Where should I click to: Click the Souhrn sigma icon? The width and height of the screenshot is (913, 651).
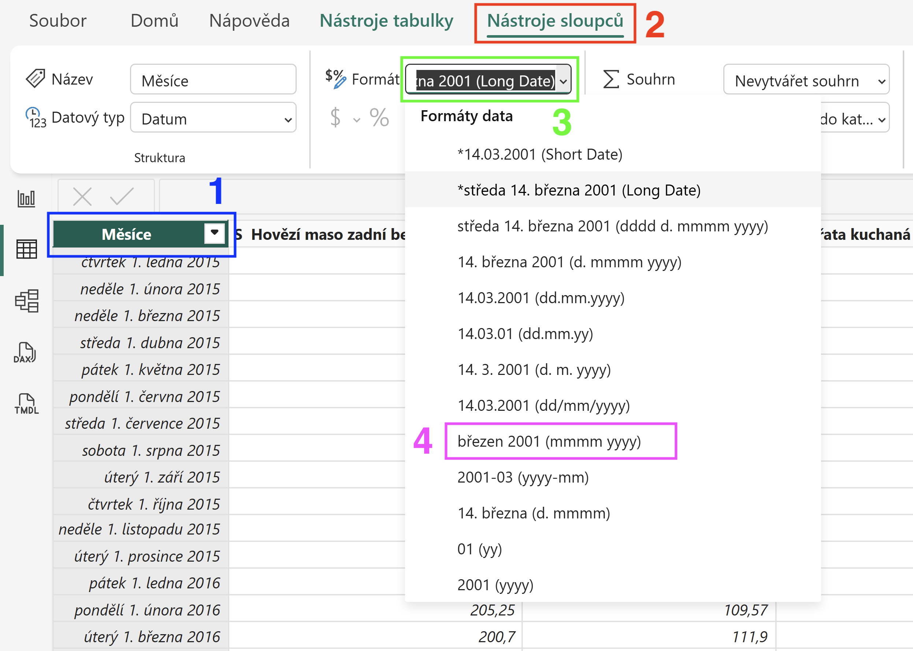[x=611, y=79]
